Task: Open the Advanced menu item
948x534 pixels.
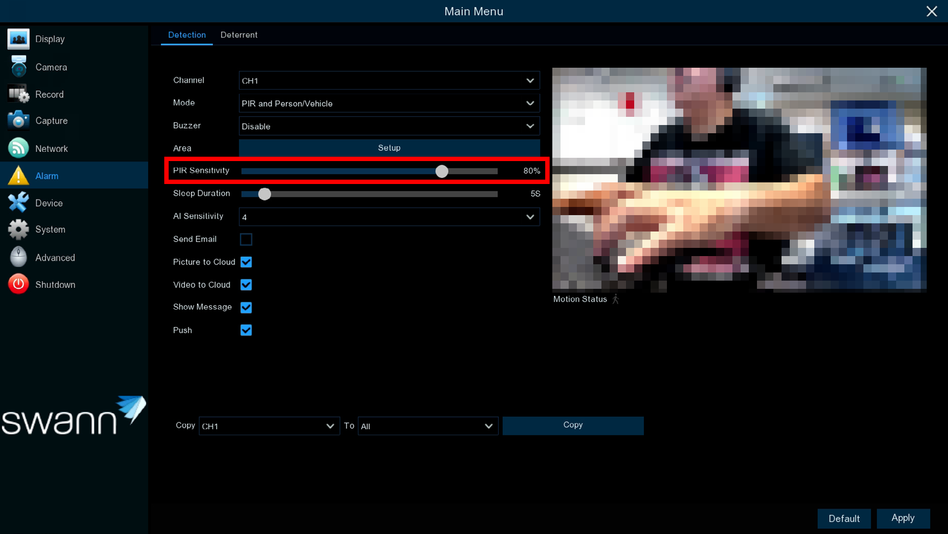Action: tap(55, 258)
